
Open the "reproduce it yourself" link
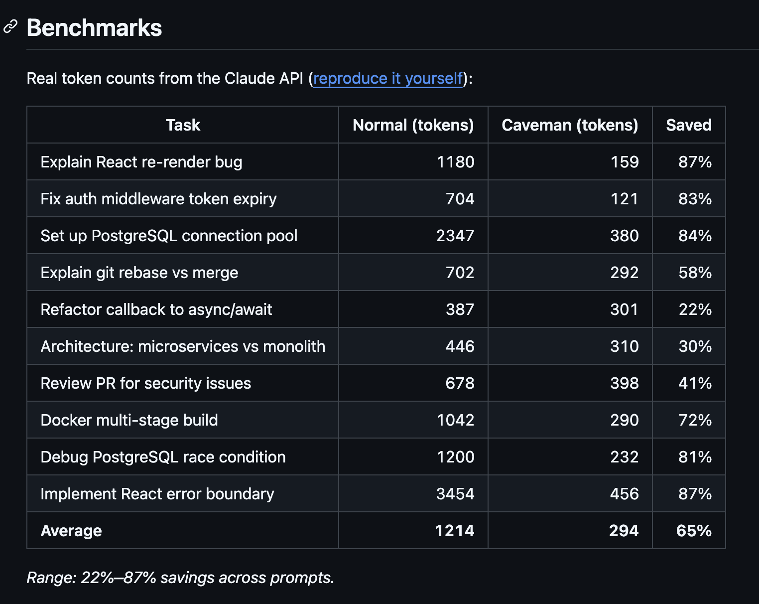(387, 79)
